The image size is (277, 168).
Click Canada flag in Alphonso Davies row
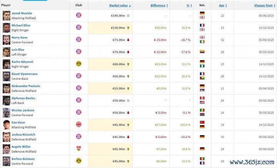point(202,98)
